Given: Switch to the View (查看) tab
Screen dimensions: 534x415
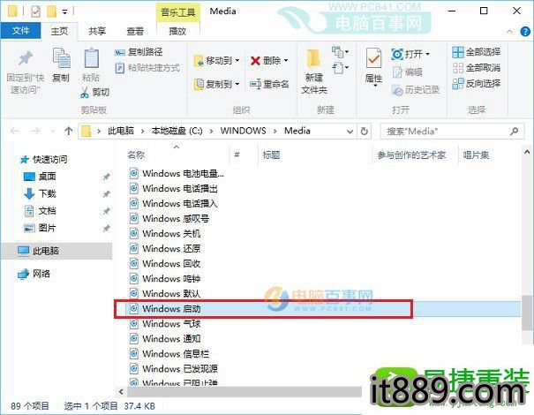Looking at the screenshot, I should pos(135,31).
